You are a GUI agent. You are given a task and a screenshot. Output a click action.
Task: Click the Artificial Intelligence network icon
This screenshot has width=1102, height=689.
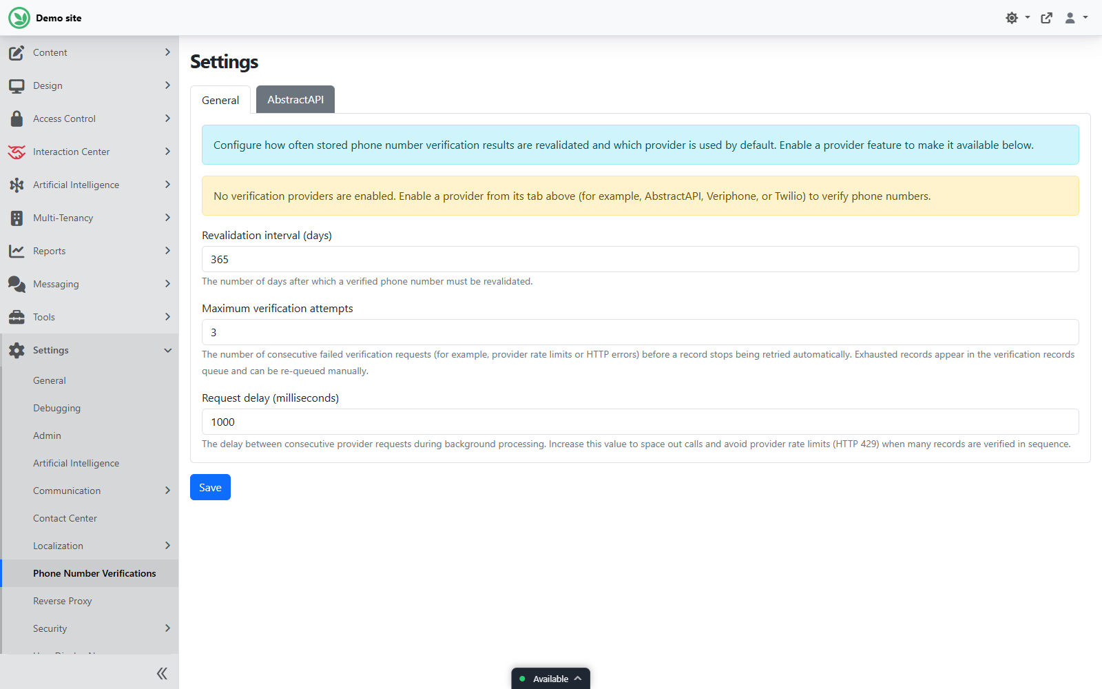17,185
